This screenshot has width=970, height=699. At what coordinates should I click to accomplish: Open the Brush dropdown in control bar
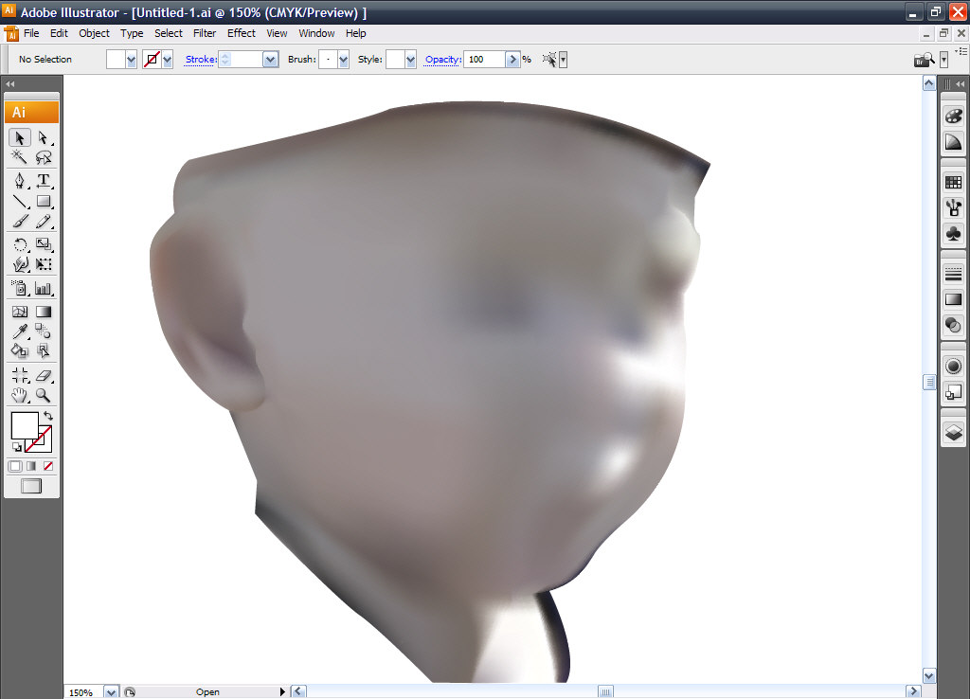(342, 60)
